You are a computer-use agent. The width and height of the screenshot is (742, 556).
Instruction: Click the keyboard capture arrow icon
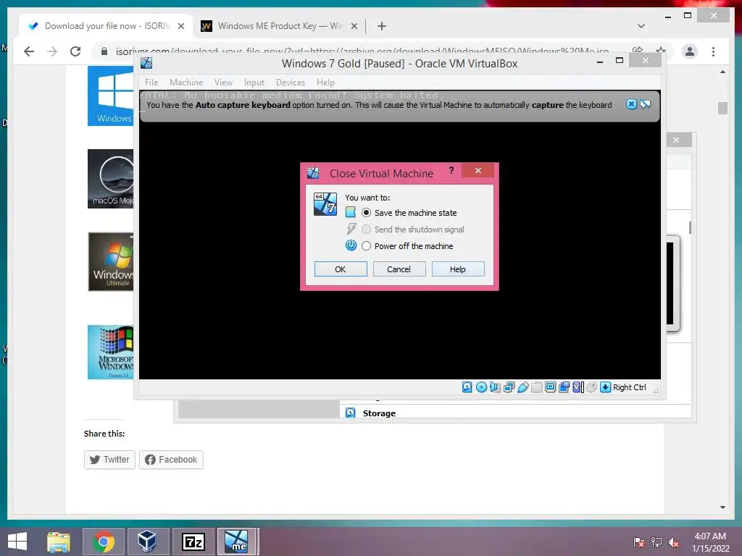coord(605,387)
